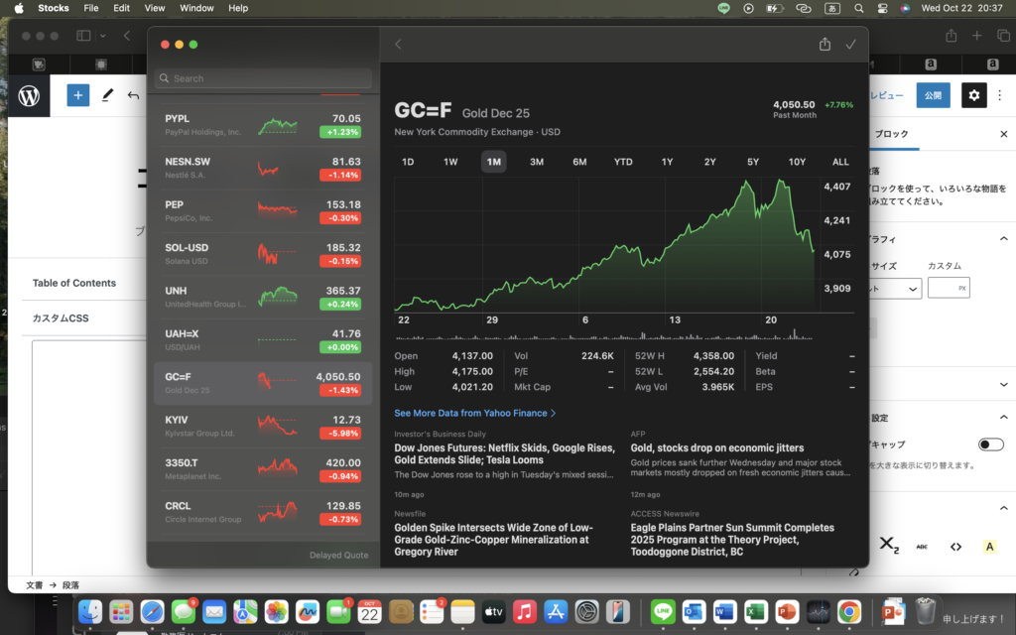The height and width of the screenshot is (635, 1016).
Task: Toggle the drop cap switch
Action: (990, 444)
